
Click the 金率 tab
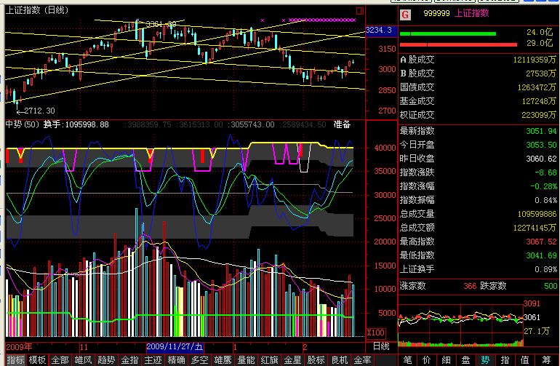tap(361, 360)
